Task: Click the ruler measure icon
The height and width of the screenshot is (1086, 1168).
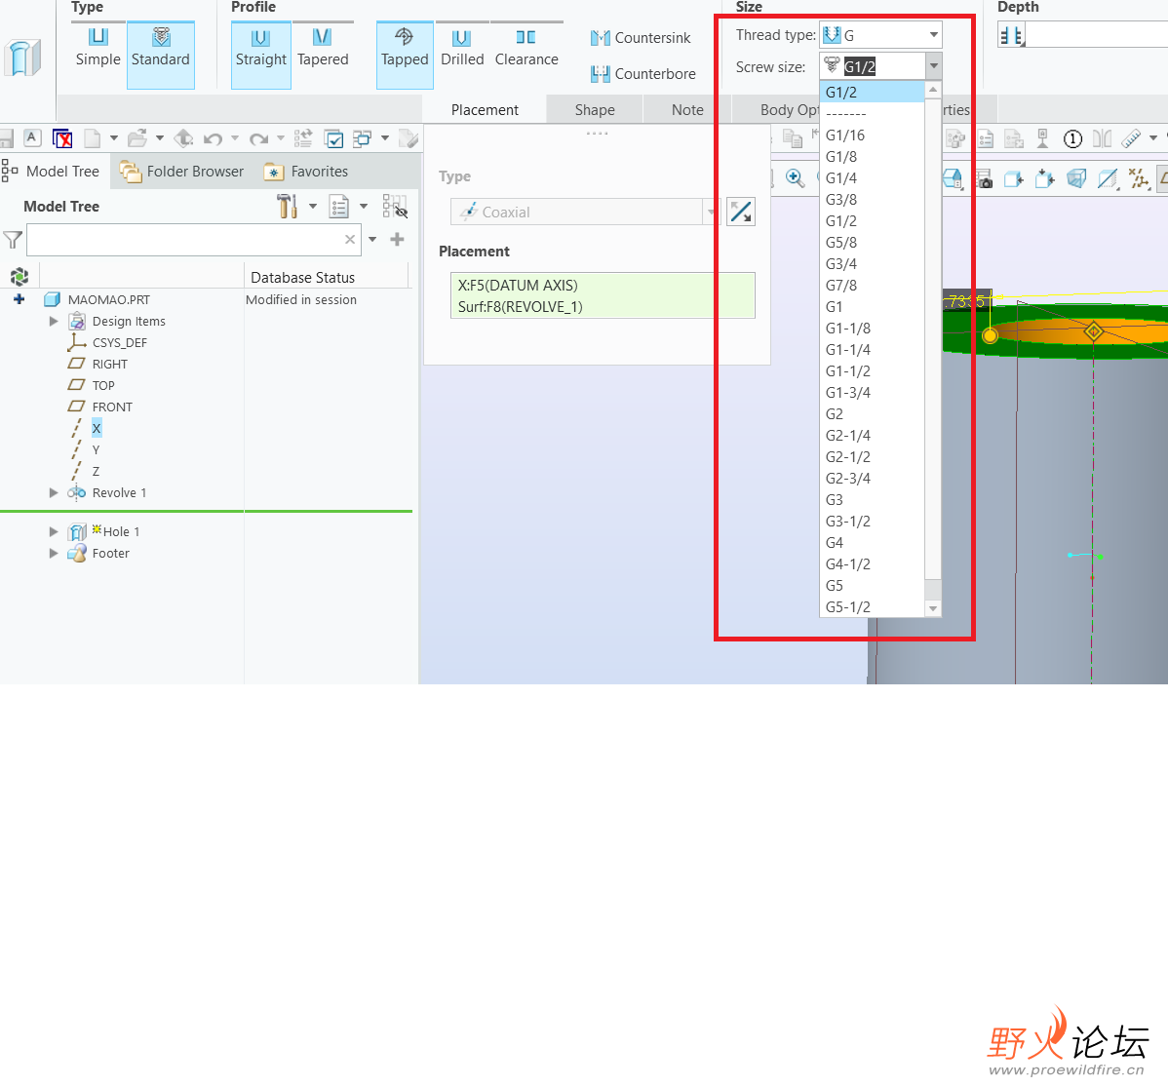Action: coord(1131,138)
